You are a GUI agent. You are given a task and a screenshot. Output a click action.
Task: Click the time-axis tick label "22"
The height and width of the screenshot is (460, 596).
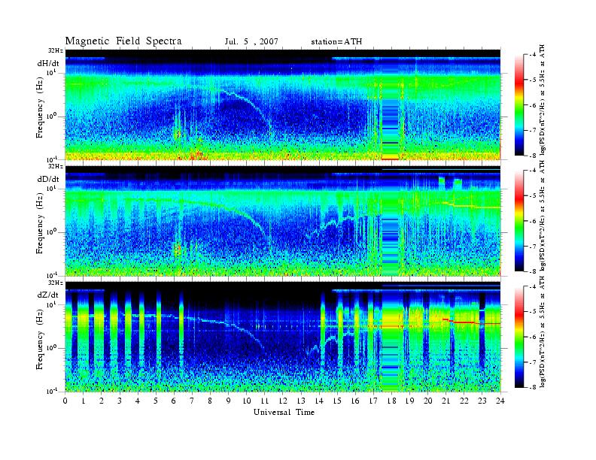click(x=464, y=401)
